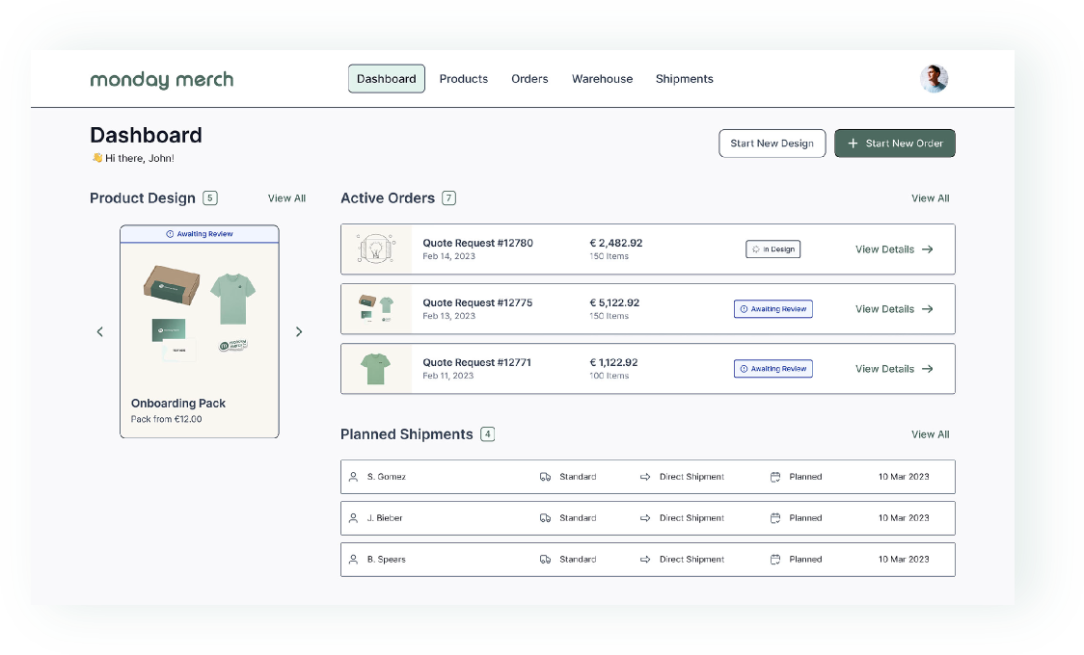Click the user profile avatar
The height and width of the screenshot is (655, 1084).
click(934, 79)
